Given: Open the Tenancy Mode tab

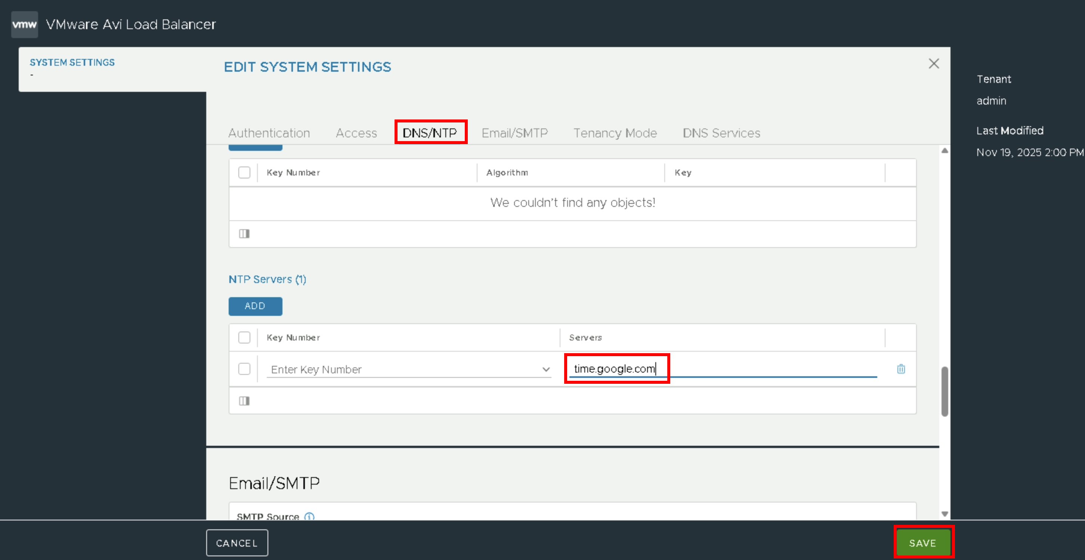Looking at the screenshot, I should click(615, 133).
